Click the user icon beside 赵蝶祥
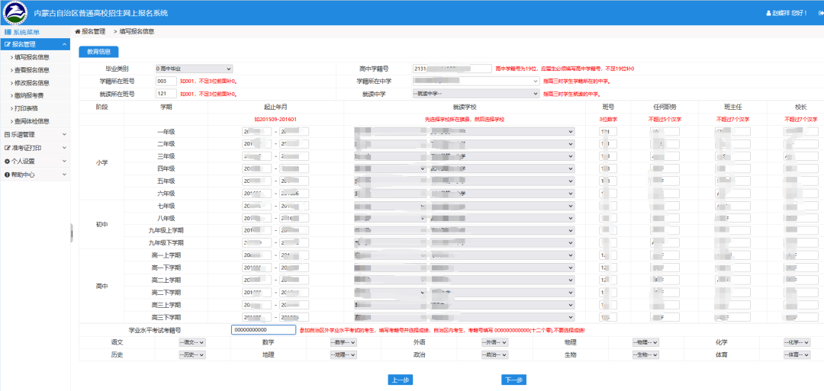 768,14
